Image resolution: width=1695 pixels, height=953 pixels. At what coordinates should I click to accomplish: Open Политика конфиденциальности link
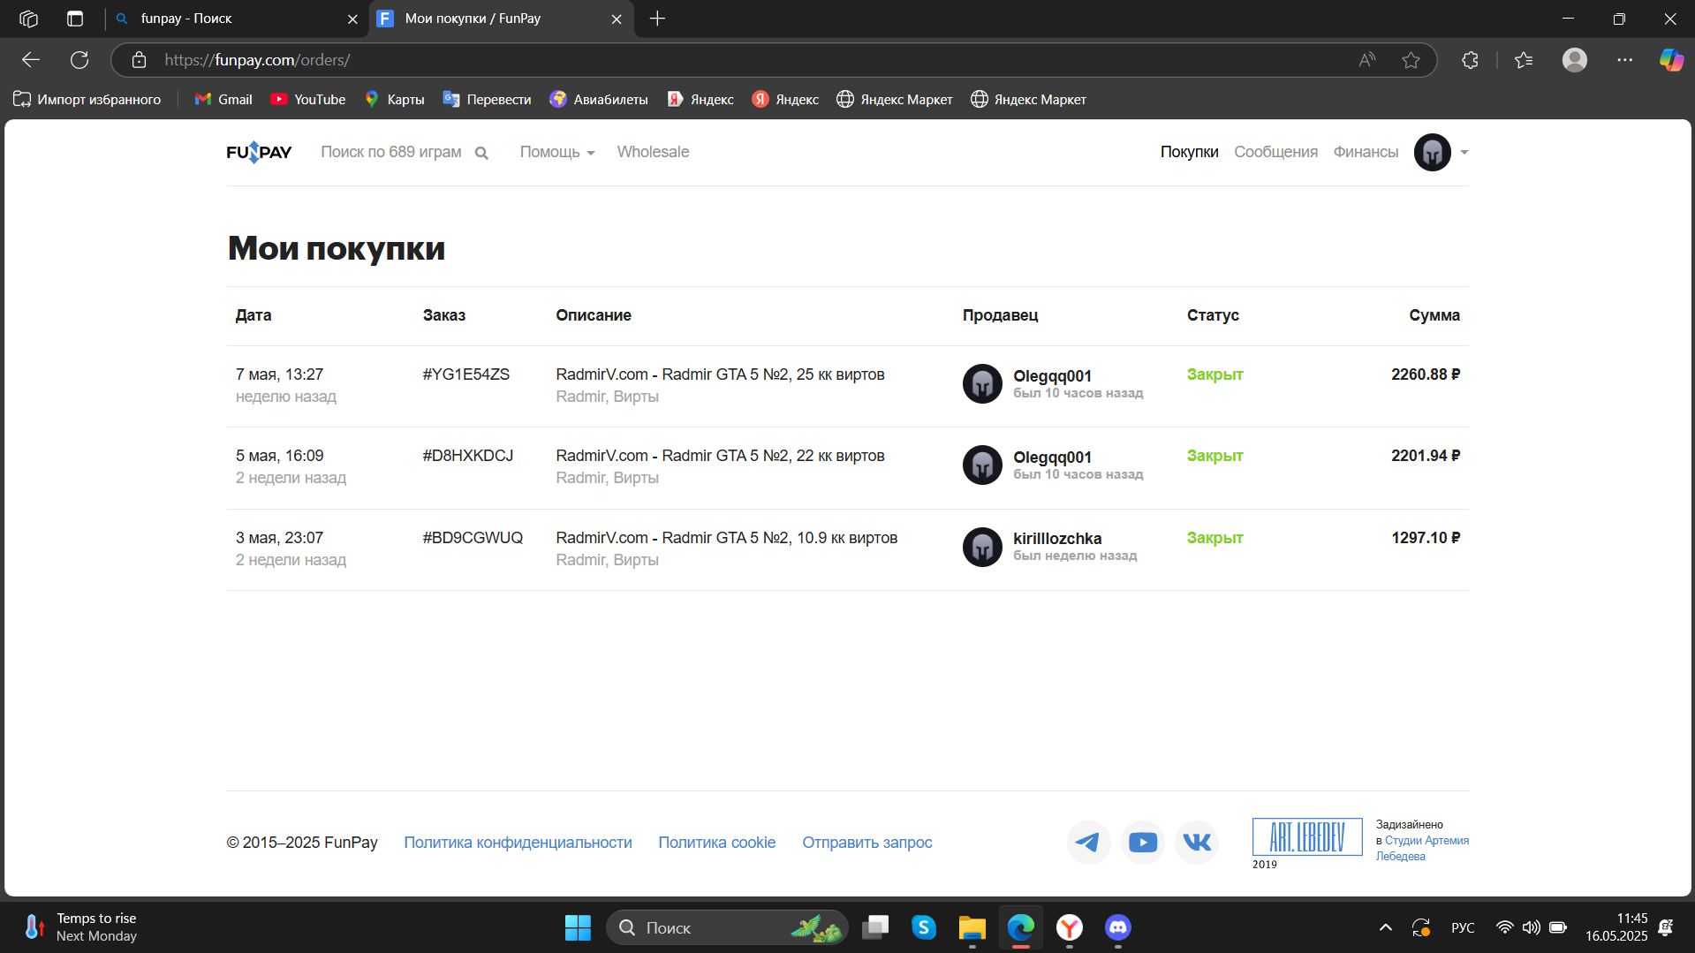518,843
